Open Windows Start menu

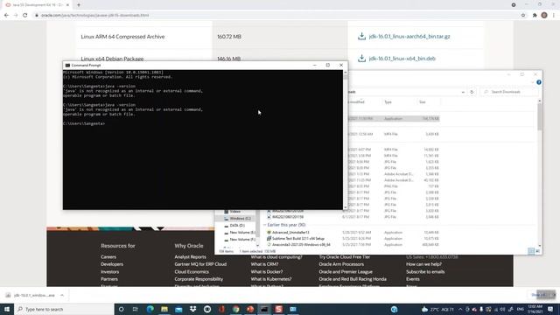pos(7,309)
